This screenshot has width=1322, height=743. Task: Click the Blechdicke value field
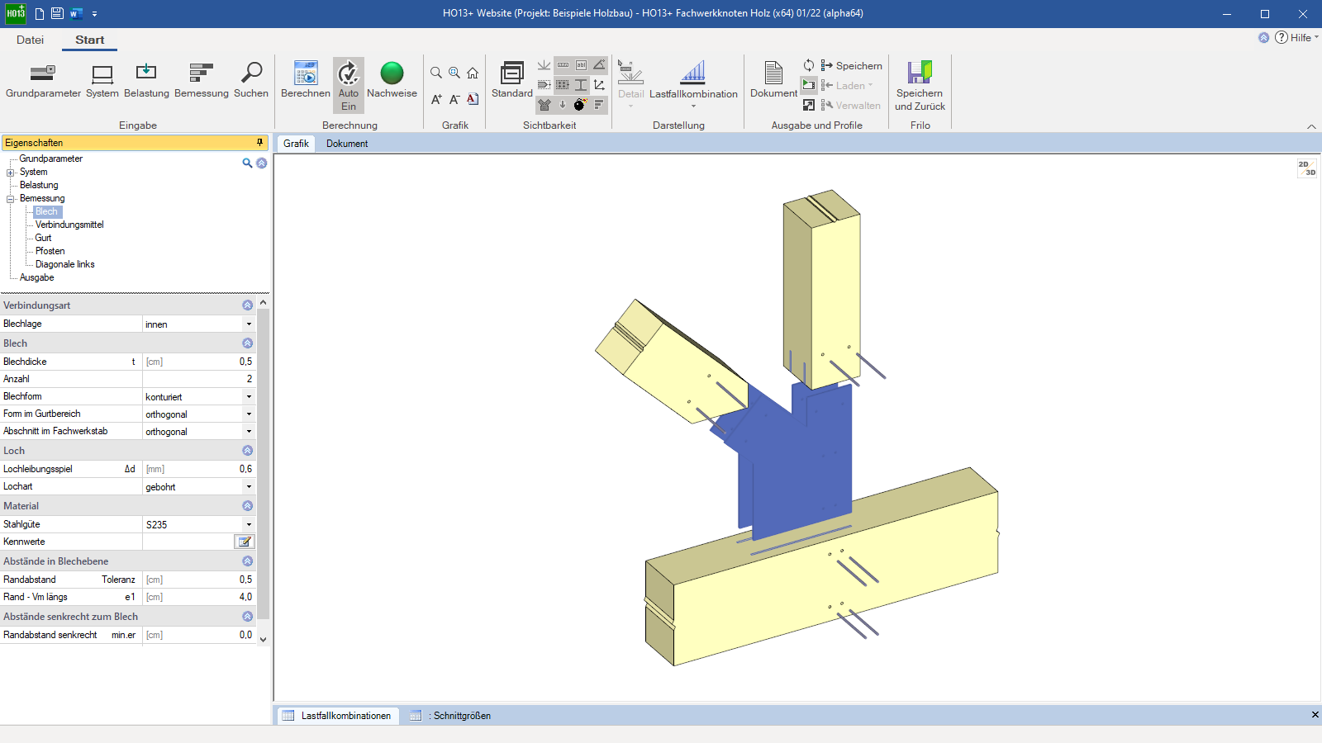(198, 362)
